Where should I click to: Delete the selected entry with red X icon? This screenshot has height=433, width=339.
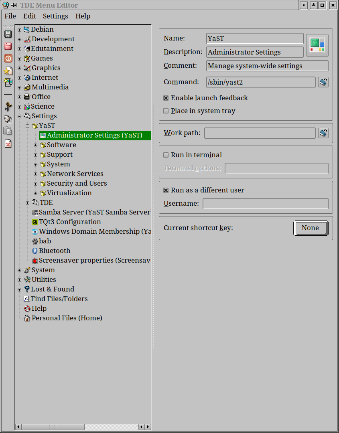[8, 144]
